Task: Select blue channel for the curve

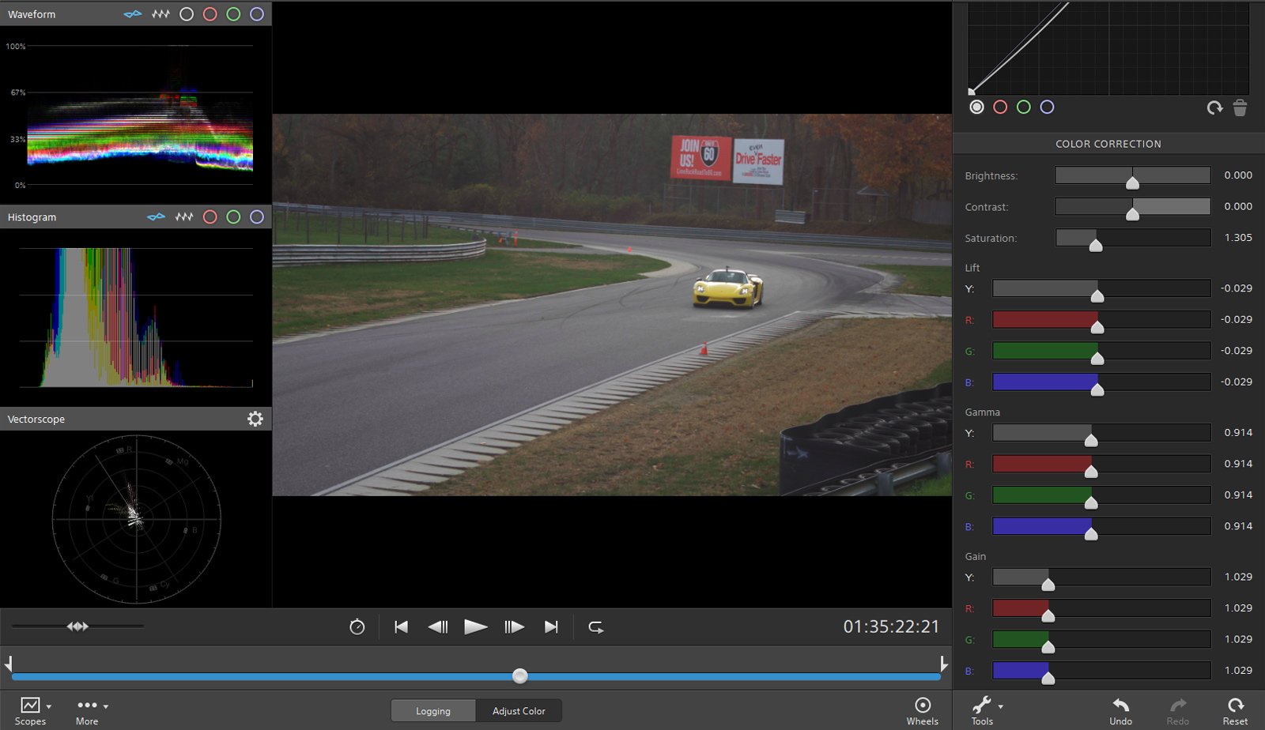Action: pyautogui.click(x=1047, y=107)
